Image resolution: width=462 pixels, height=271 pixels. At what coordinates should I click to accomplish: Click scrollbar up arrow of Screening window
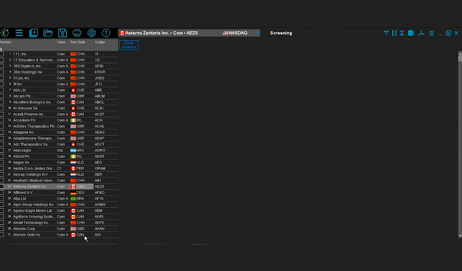pos(460,53)
